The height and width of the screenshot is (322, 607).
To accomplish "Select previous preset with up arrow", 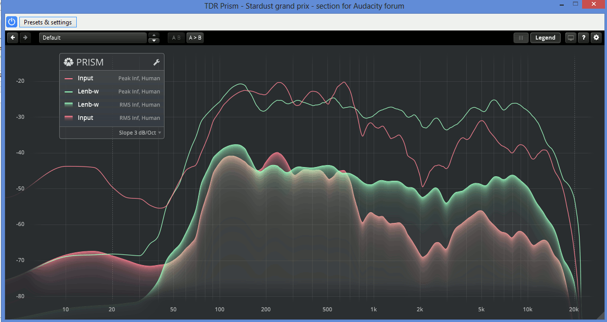I will (x=154, y=35).
